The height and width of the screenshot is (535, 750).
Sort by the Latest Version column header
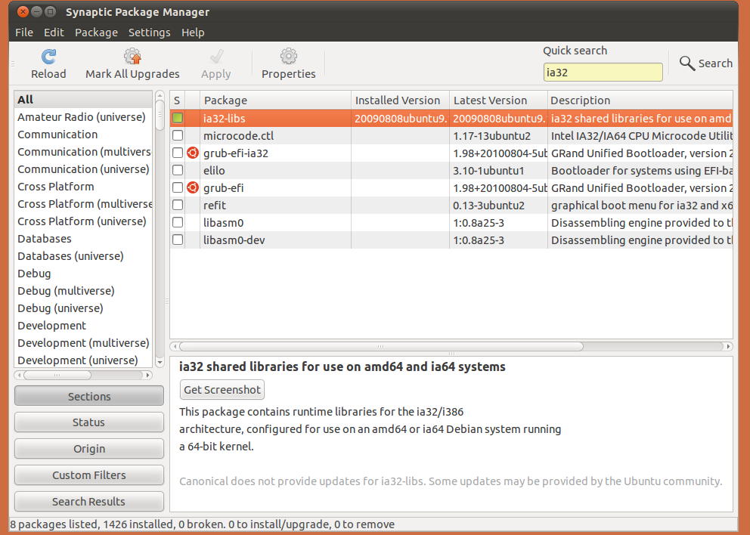coord(498,101)
